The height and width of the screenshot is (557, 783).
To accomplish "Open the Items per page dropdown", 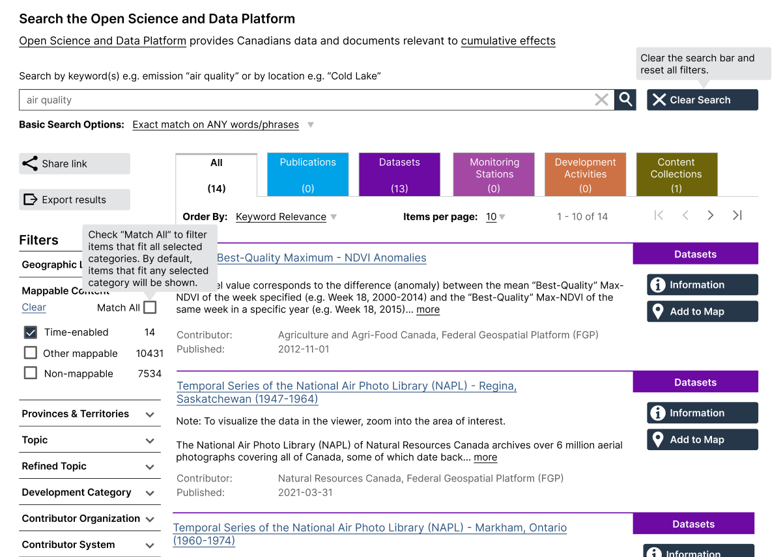I will click(494, 216).
